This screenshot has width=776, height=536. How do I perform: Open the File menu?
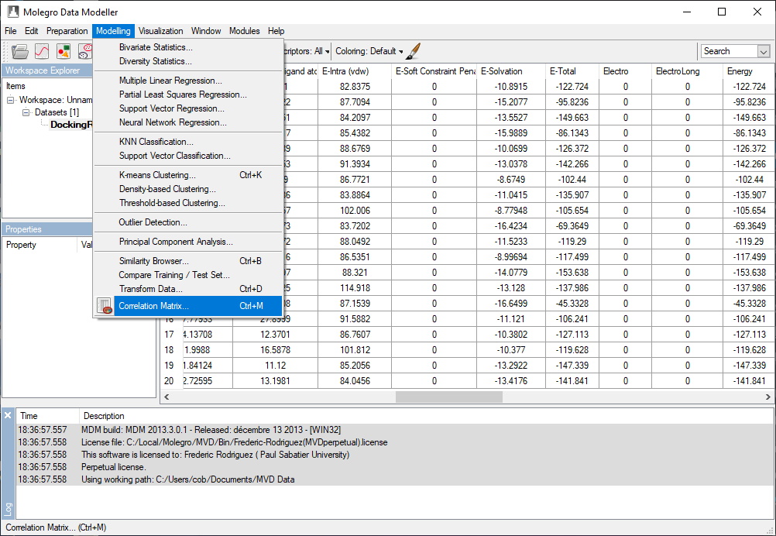[x=10, y=31]
